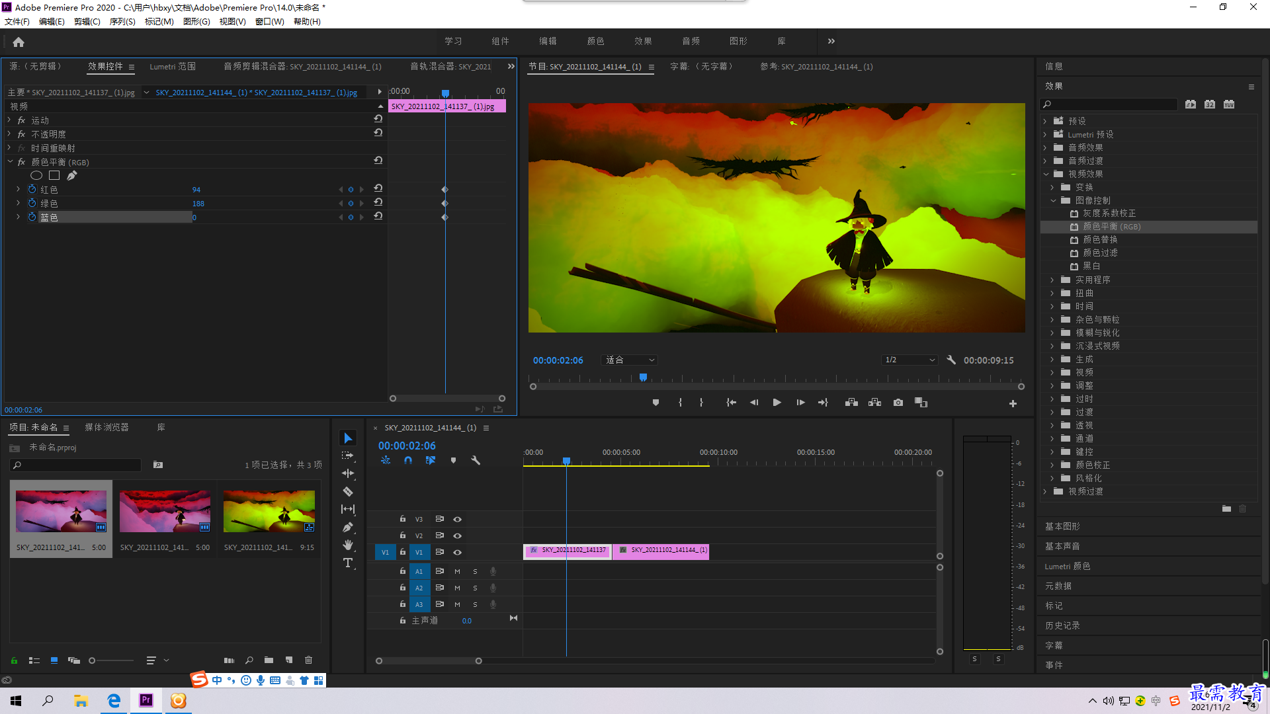Image resolution: width=1270 pixels, height=714 pixels.
Task: Step back one frame
Action: (x=754, y=403)
